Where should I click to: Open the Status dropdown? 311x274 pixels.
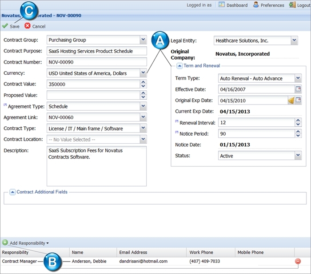[x=298, y=156]
